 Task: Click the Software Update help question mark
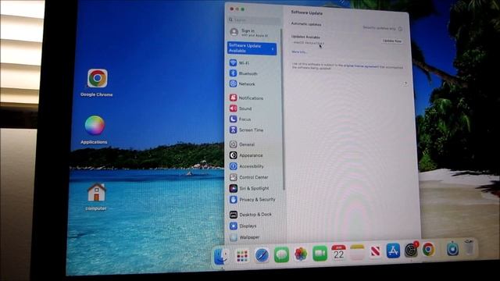[x=405, y=84]
